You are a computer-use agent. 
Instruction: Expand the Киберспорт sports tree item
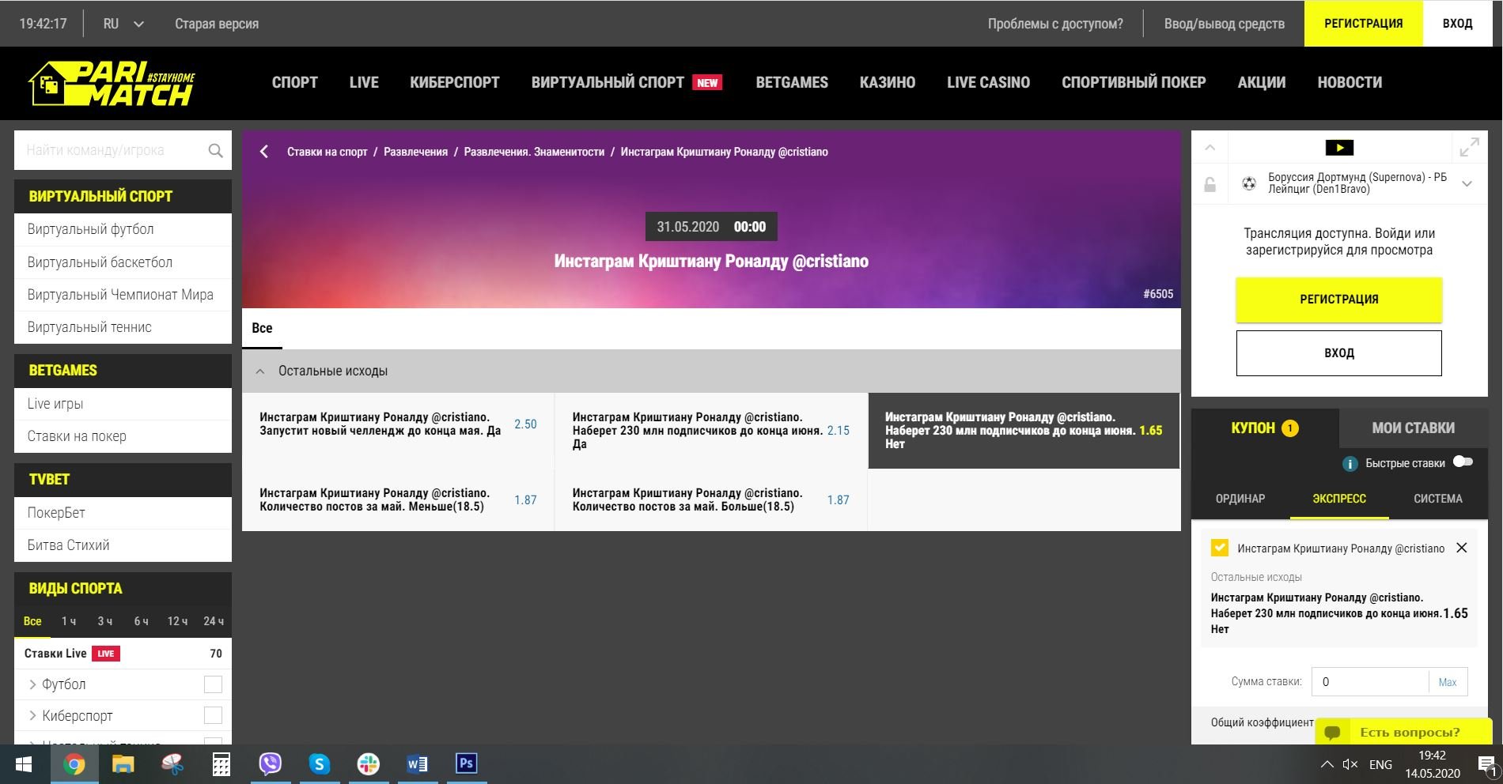33,716
